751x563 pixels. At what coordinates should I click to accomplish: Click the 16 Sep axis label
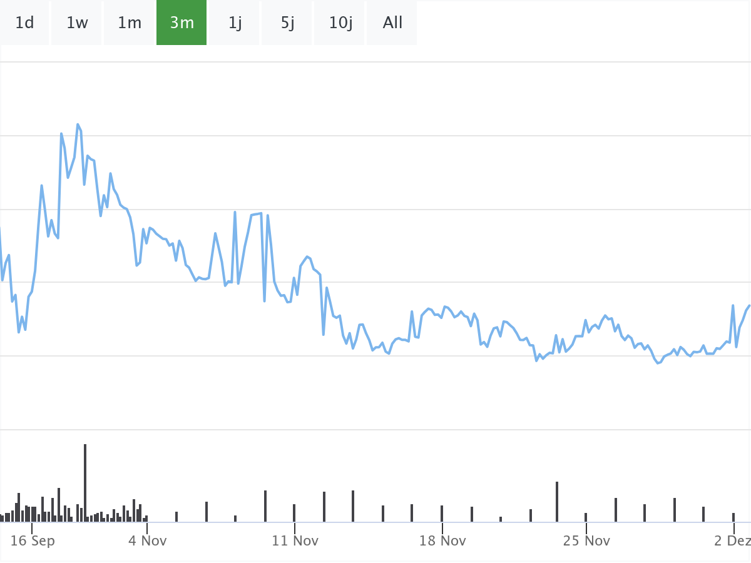tap(33, 540)
